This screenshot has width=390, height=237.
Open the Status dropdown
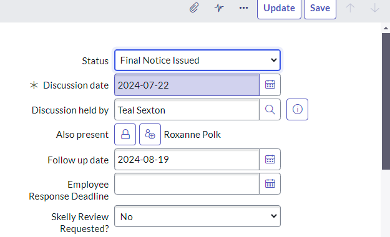click(197, 60)
